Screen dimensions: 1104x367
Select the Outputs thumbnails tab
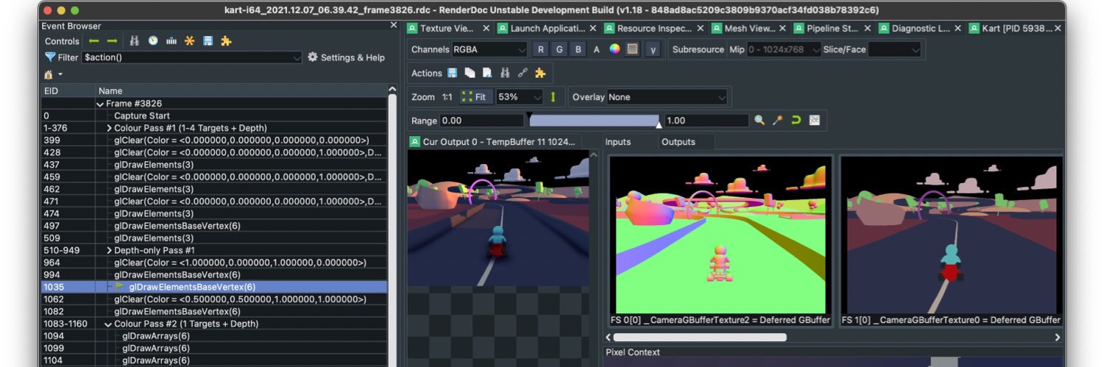tap(678, 142)
